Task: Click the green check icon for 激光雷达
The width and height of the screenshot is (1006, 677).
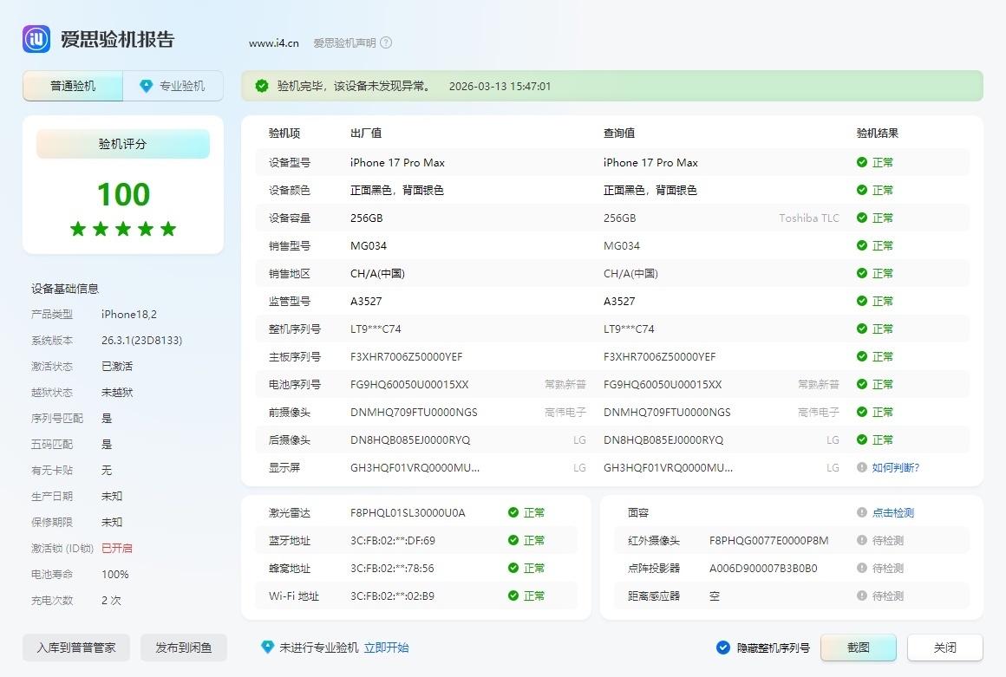Action: coord(513,512)
